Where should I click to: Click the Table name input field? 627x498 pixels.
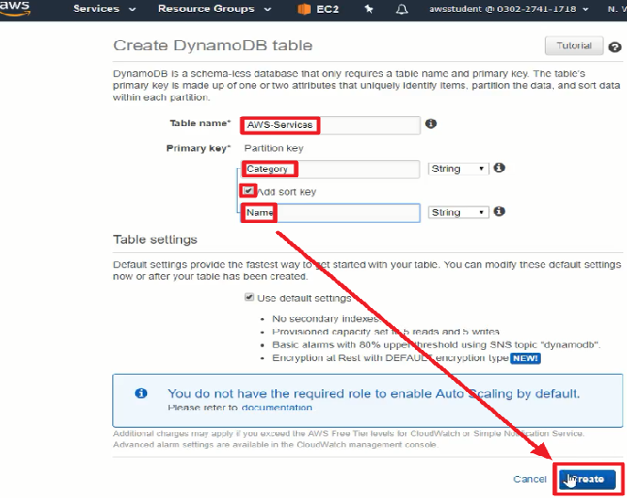pyautogui.click(x=330, y=125)
